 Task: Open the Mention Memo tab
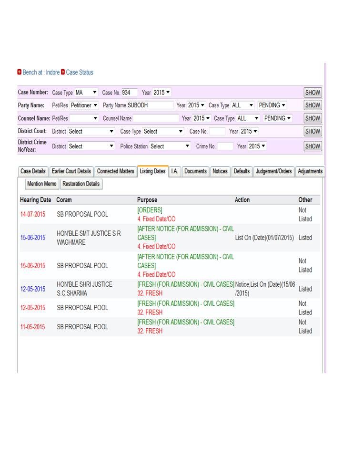42,184
